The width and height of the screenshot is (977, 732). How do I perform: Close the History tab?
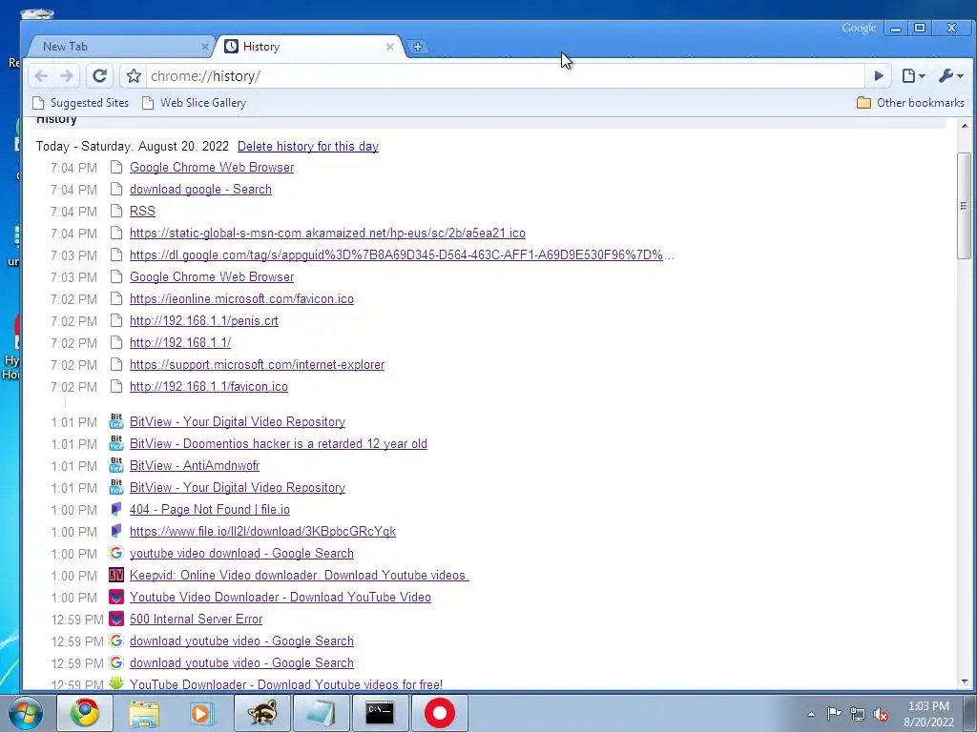click(390, 47)
